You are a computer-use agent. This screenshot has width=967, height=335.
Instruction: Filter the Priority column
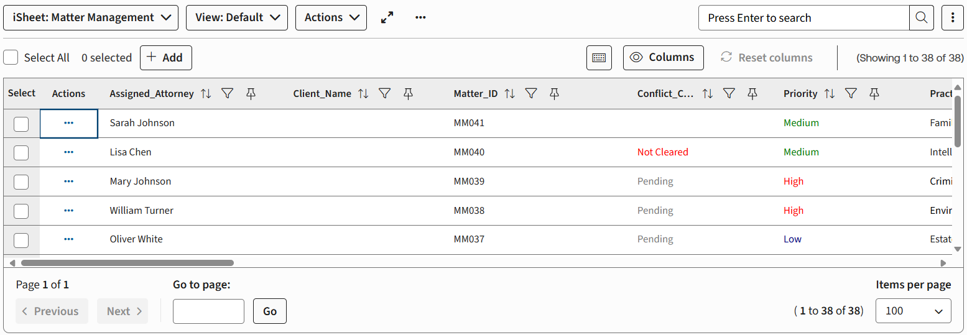click(x=851, y=94)
